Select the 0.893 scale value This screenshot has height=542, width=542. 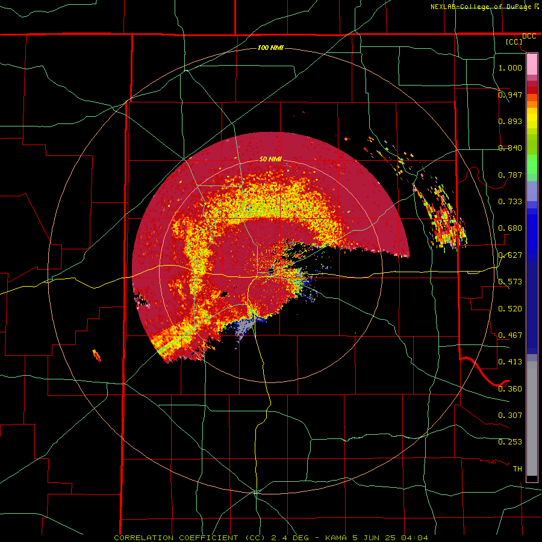[x=510, y=121]
